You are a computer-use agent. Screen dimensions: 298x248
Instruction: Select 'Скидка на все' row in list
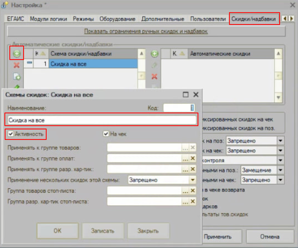click(93, 64)
